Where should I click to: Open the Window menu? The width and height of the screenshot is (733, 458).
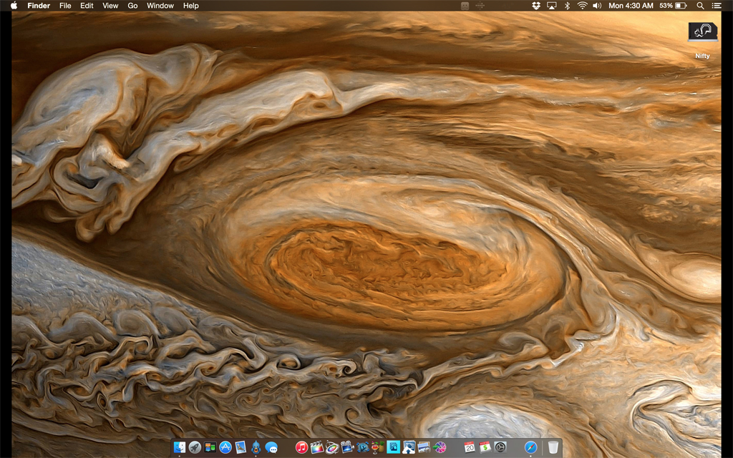[x=160, y=6]
